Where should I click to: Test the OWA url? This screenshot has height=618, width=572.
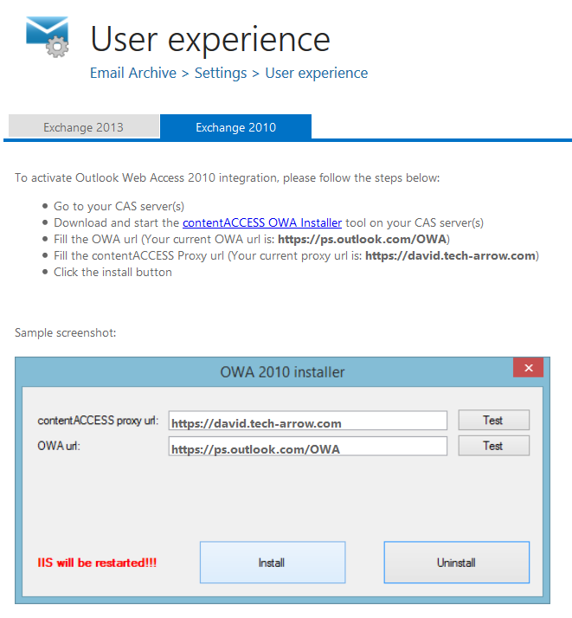[x=493, y=446]
